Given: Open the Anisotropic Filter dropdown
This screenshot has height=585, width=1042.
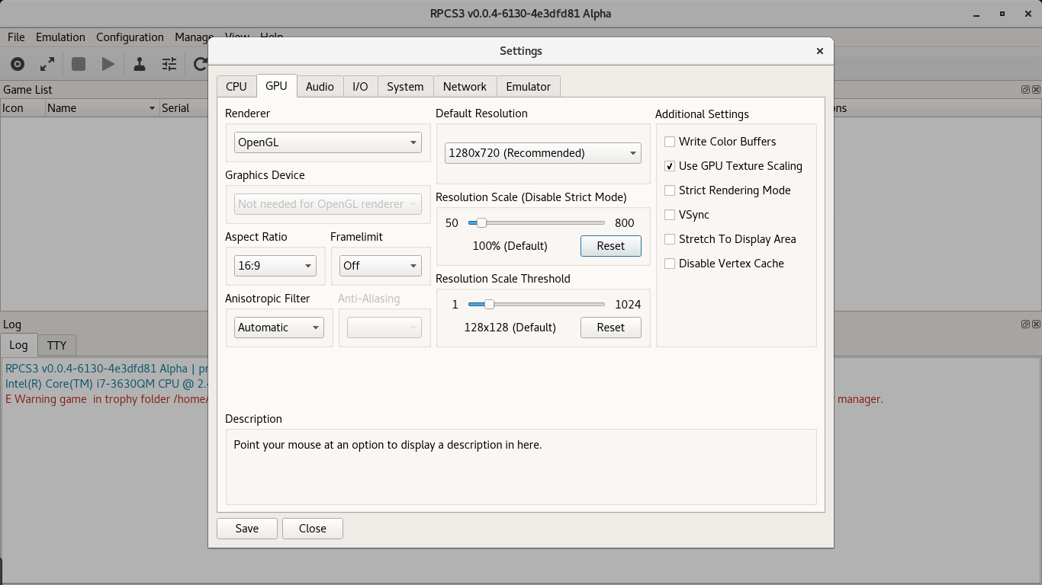Looking at the screenshot, I should click(279, 328).
